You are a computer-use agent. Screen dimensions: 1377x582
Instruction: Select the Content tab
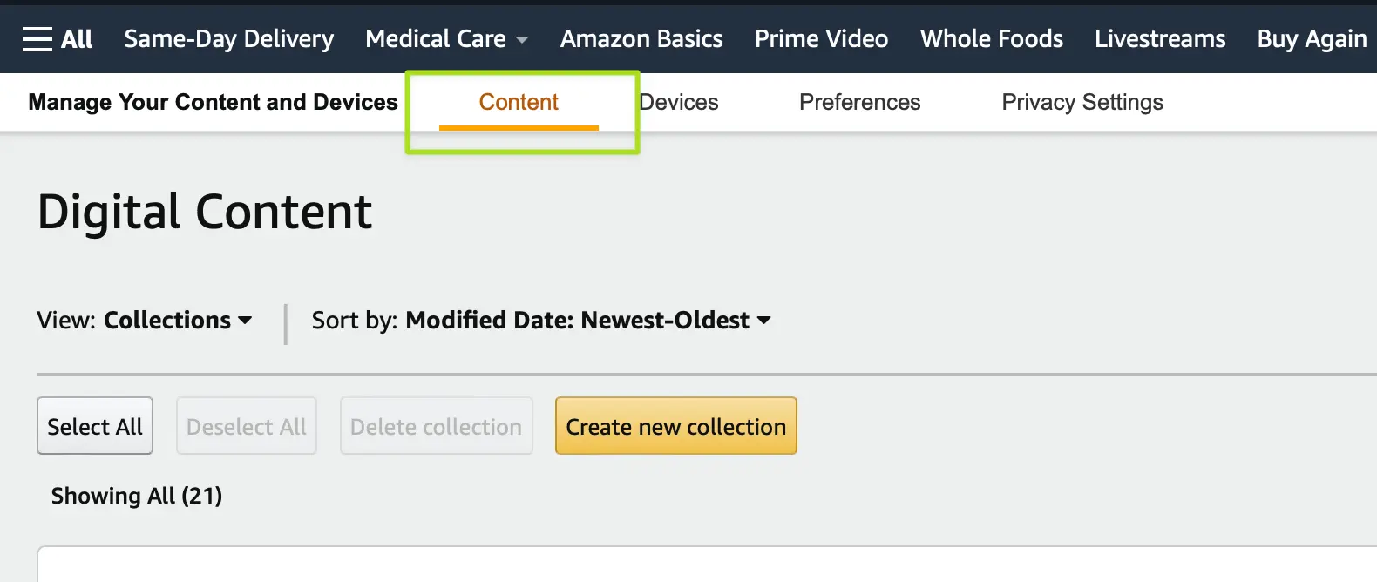[519, 102]
